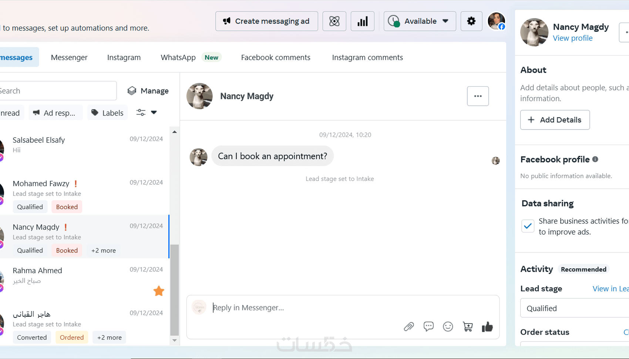Switch to the WhatsApp tab
The width and height of the screenshot is (629, 359).
[178, 57]
